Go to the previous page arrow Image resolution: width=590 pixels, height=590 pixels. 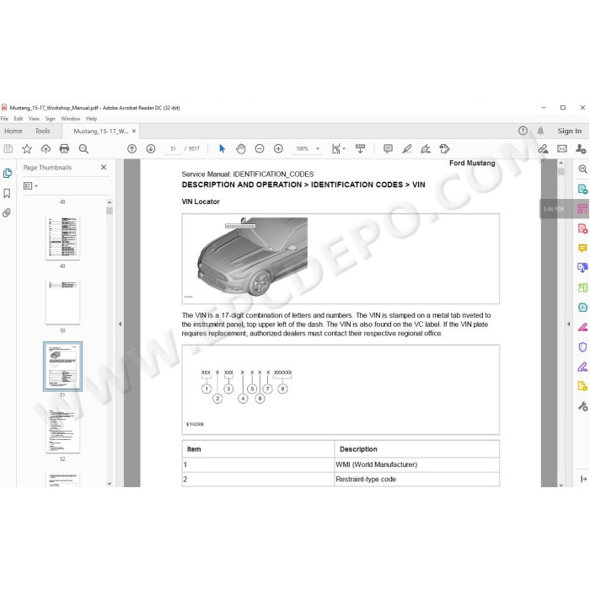[x=131, y=149]
